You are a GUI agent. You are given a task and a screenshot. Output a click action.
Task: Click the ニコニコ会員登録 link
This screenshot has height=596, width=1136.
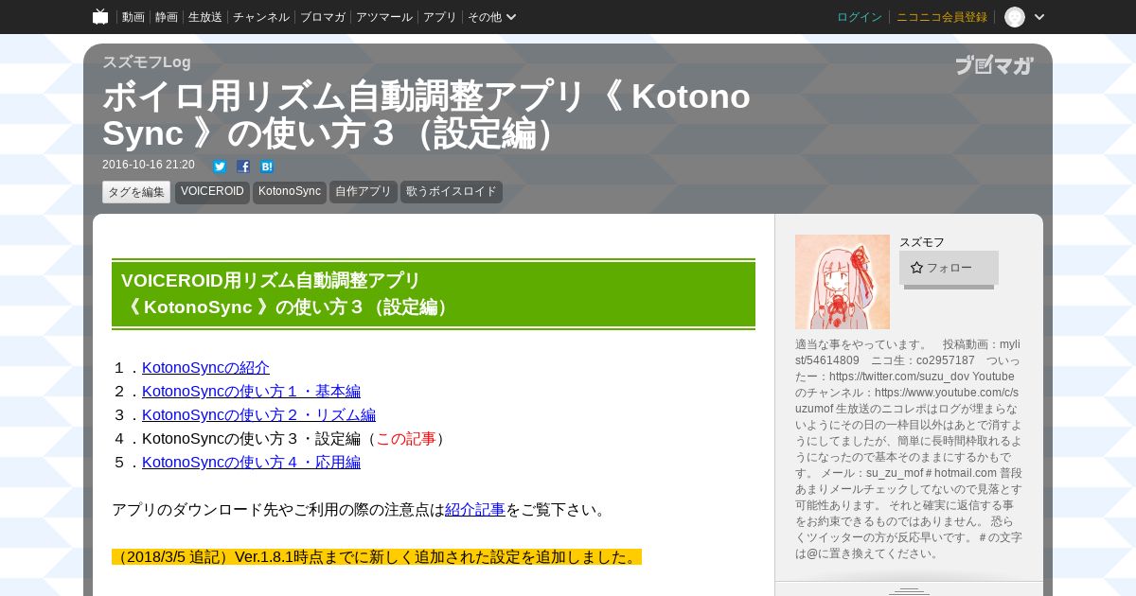(x=942, y=17)
